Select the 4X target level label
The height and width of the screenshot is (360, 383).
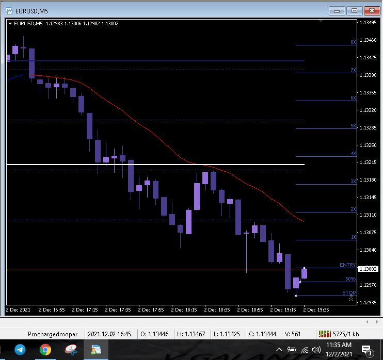[353, 154]
